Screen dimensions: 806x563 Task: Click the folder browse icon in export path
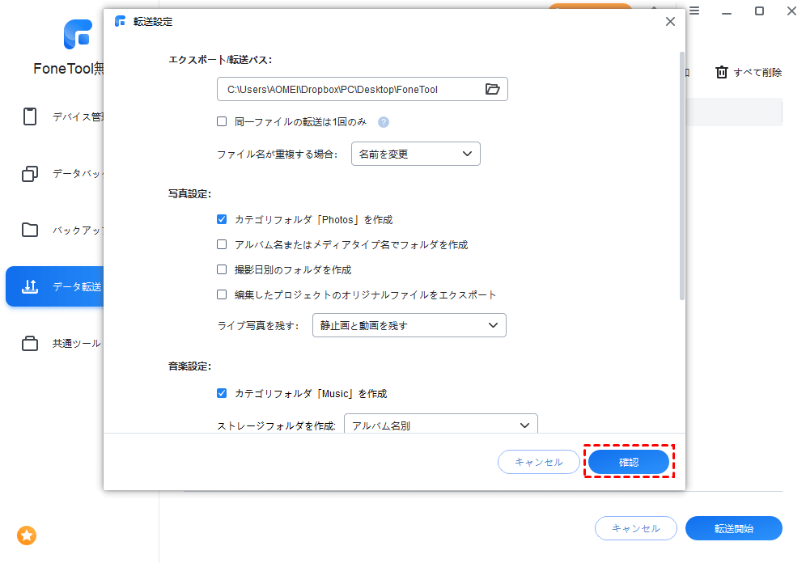pos(492,89)
